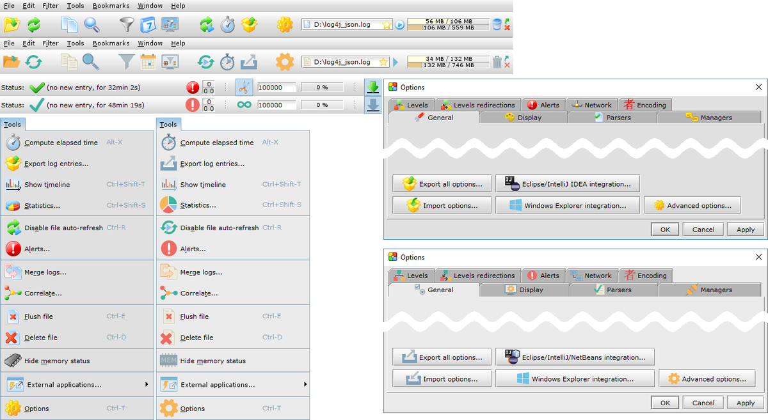Toggle Disable file auto-refresh with green arrows icon

click(77, 228)
